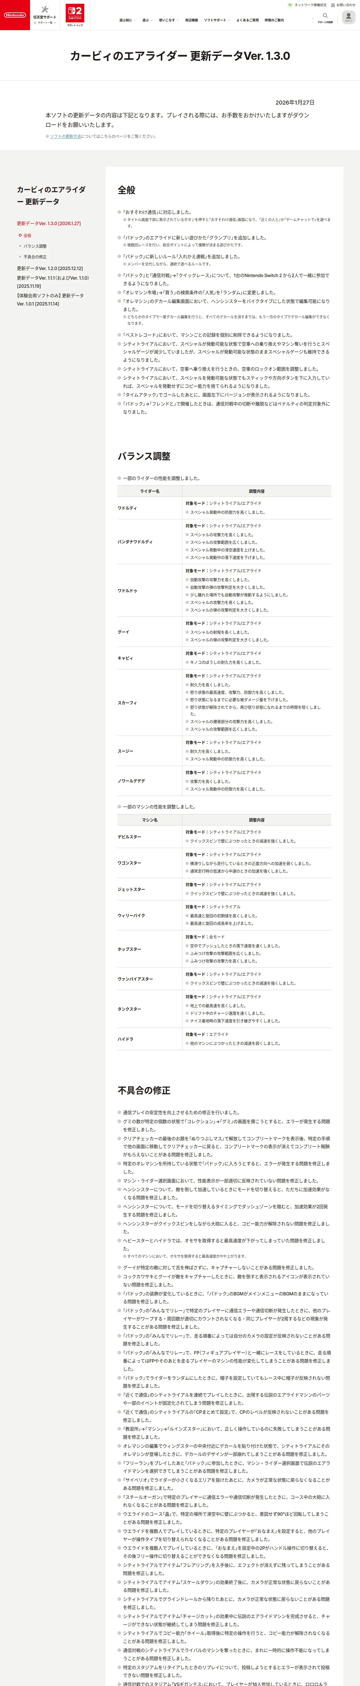Image resolution: width=360 pixels, height=1686 pixels.
Task: Click the スカーフィ rider name
Action: coord(127,703)
